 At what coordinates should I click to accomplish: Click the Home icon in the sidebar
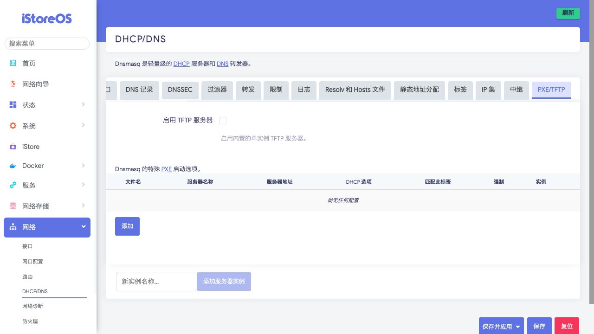point(13,63)
